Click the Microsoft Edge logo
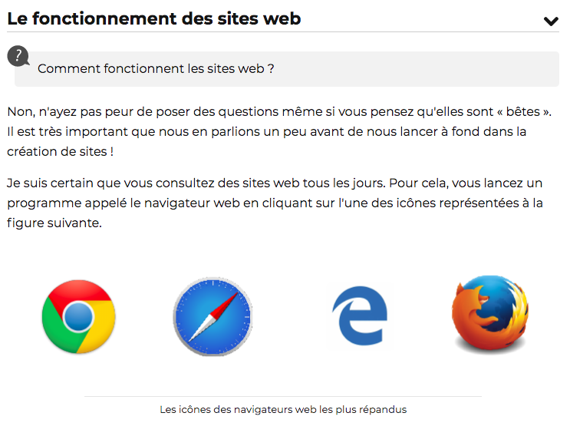The image size is (570, 436). coord(360,315)
